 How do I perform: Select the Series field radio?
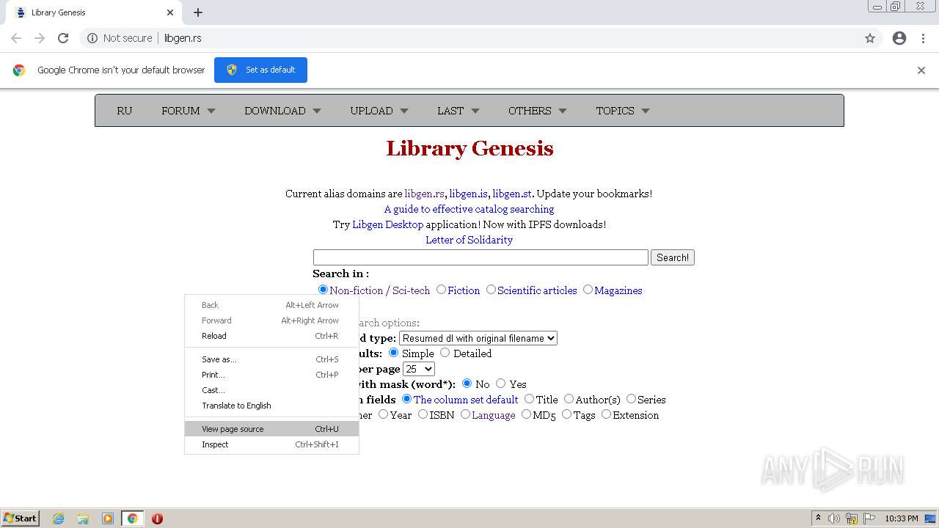[631, 399]
